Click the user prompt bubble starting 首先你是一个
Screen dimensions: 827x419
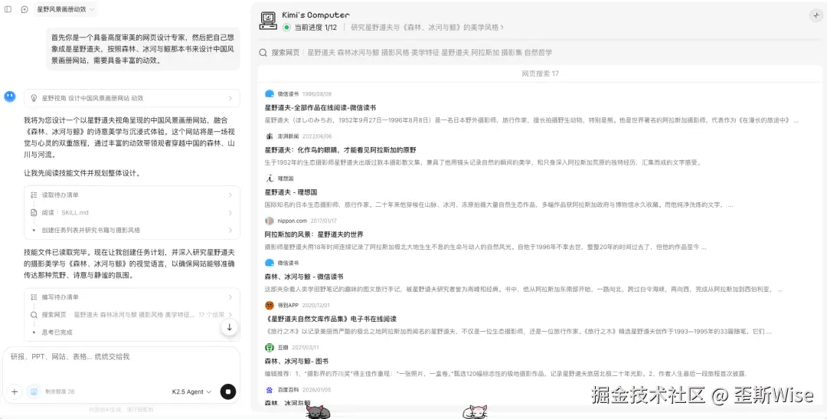142,49
